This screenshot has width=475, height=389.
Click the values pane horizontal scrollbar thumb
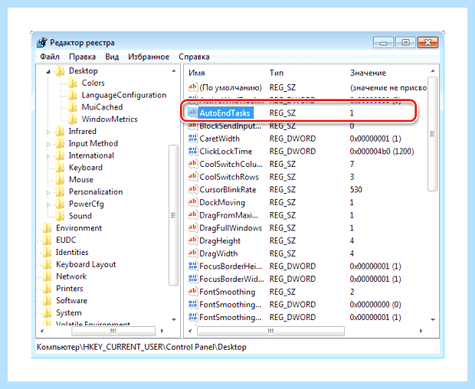pos(270,331)
